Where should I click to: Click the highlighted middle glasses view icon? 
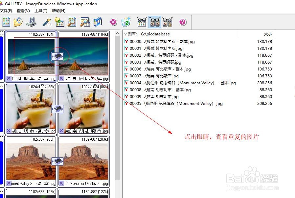point(155,22)
